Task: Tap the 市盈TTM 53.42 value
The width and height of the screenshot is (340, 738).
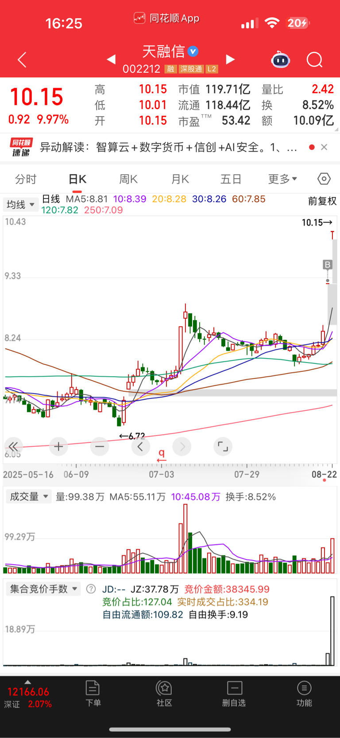Action: tap(236, 121)
